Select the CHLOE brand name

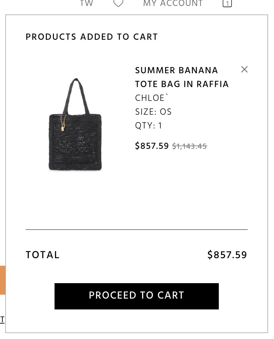click(151, 98)
